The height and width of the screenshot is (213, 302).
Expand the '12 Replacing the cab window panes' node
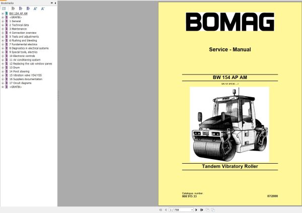[x=3, y=63]
